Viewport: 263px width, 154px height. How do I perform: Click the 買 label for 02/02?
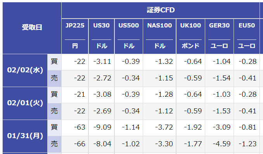[54, 62]
